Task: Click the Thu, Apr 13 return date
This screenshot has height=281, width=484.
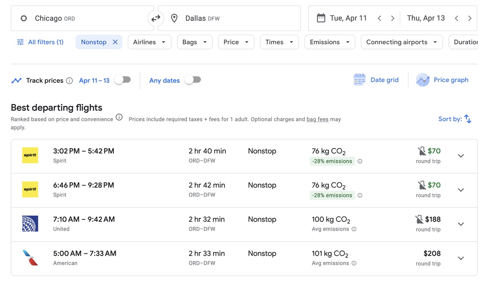Action: pyautogui.click(x=426, y=18)
